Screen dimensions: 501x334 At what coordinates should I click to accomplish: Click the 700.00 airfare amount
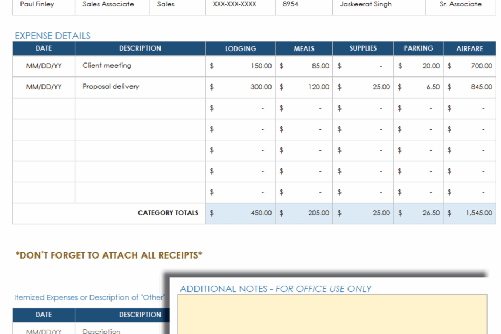(x=482, y=66)
